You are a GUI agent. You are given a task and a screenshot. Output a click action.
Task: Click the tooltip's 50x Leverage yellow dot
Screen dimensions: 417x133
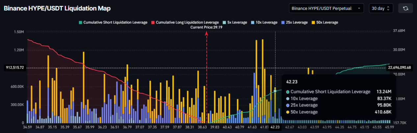(x=288, y=112)
